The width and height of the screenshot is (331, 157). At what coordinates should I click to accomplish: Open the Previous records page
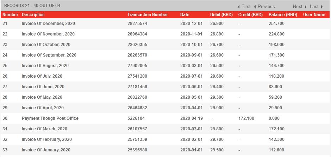(x=266, y=6)
